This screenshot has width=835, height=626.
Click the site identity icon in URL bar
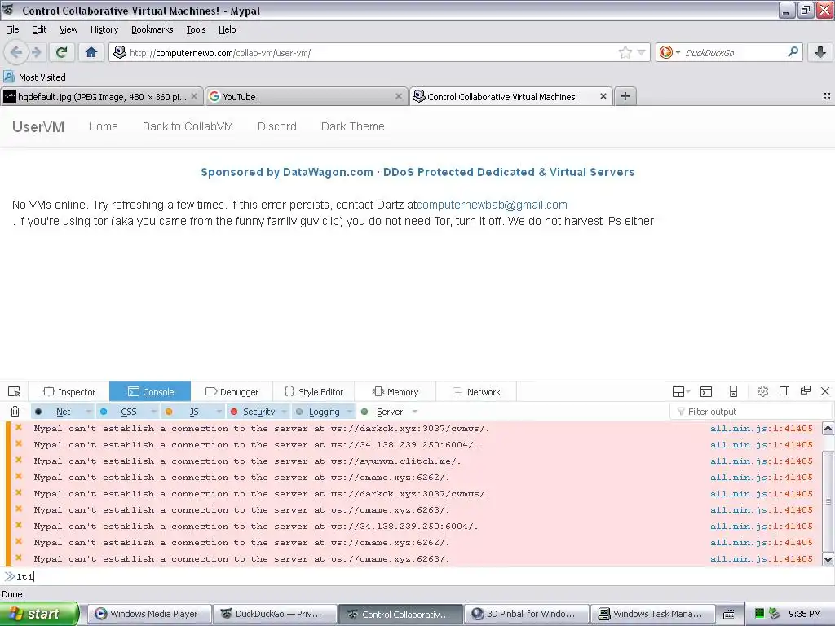(x=120, y=52)
